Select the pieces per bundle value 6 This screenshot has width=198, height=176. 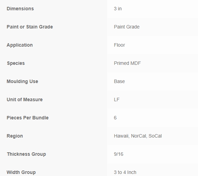(115, 118)
